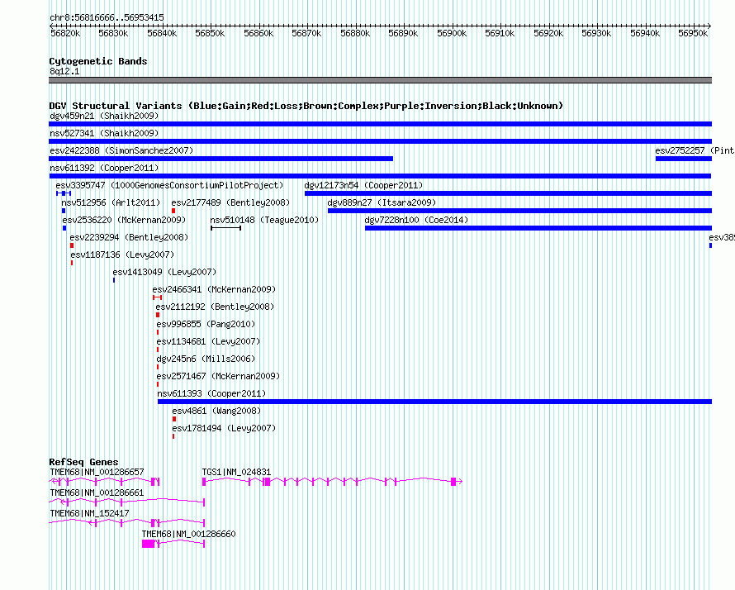Select the esv996855 (Pang2010) label
Viewport: 735px width, 590px height.
tap(206, 324)
